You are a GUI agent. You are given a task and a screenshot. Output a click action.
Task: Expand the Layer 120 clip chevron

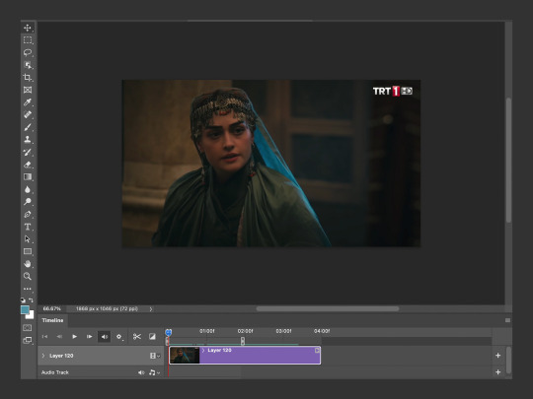point(203,350)
